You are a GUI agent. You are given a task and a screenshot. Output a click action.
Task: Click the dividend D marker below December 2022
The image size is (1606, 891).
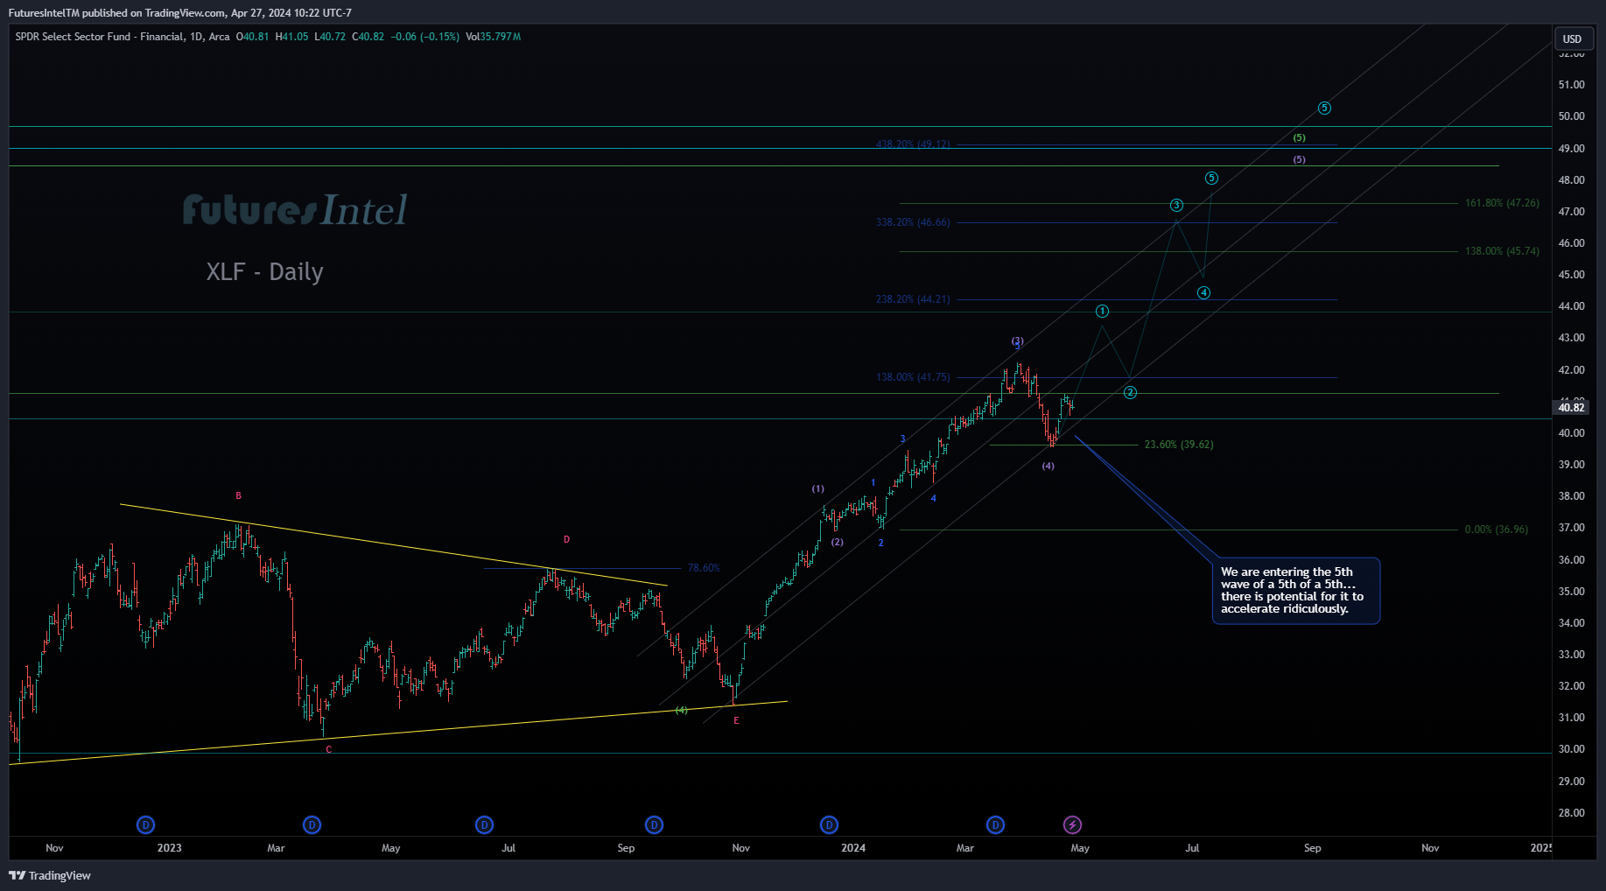click(x=146, y=824)
